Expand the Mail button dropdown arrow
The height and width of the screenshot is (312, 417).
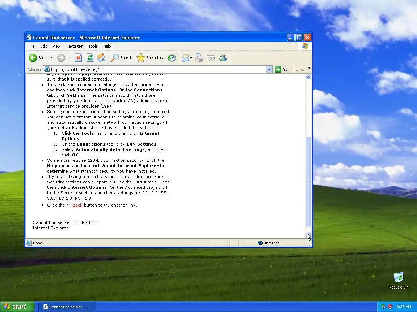pyautogui.click(x=191, y=58)
